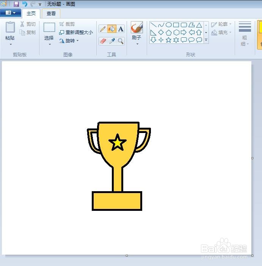Choose the Left arrow shape
Viewport: 262px width, 266px height.
tap(192, 32)
